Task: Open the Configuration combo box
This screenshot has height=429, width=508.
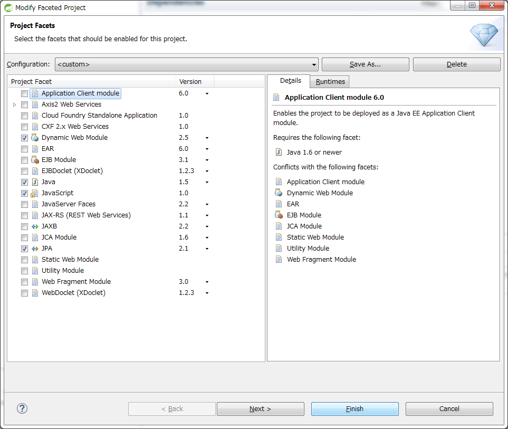Action: (x=186, y=64)
